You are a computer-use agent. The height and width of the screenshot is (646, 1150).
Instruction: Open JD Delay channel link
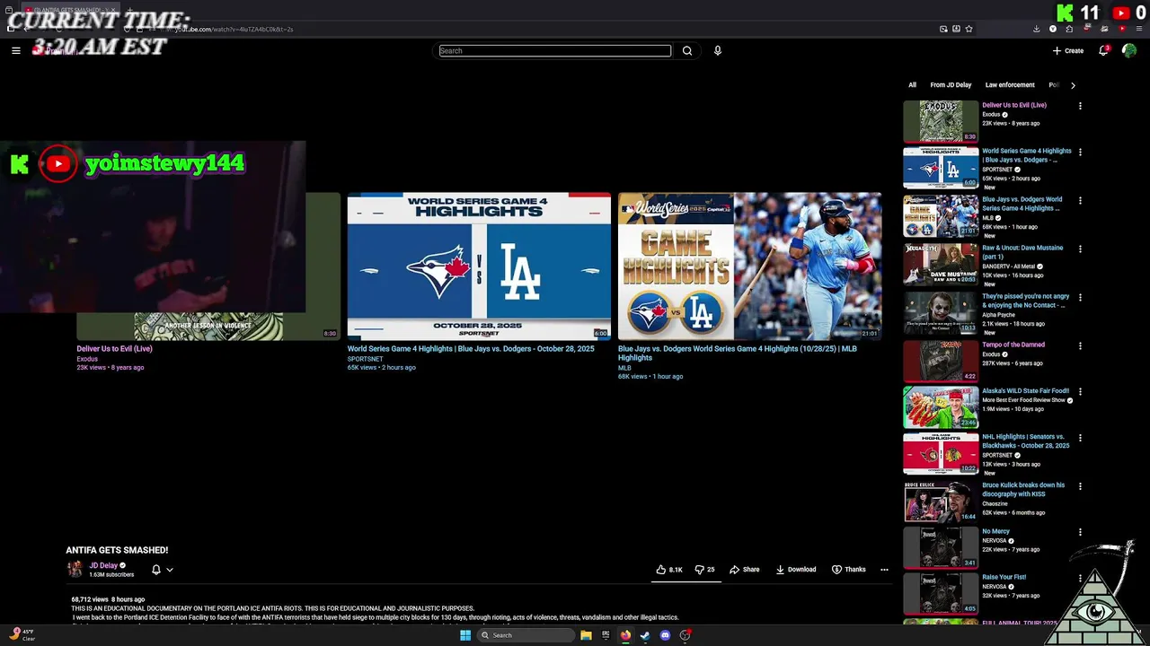pyautogui.click(x=103, y=566)
